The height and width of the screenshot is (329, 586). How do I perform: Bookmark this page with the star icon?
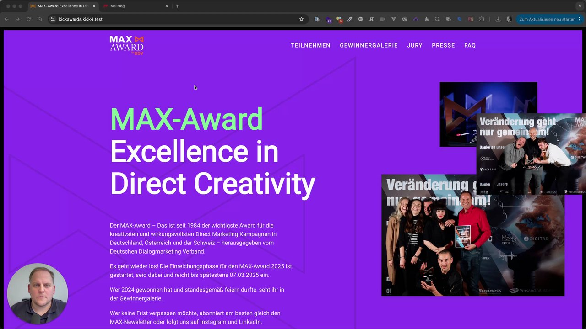[x=301, y=19]
